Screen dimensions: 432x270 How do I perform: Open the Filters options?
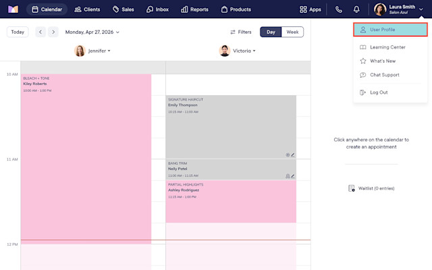pyautogui.click(x=241, y=32)
